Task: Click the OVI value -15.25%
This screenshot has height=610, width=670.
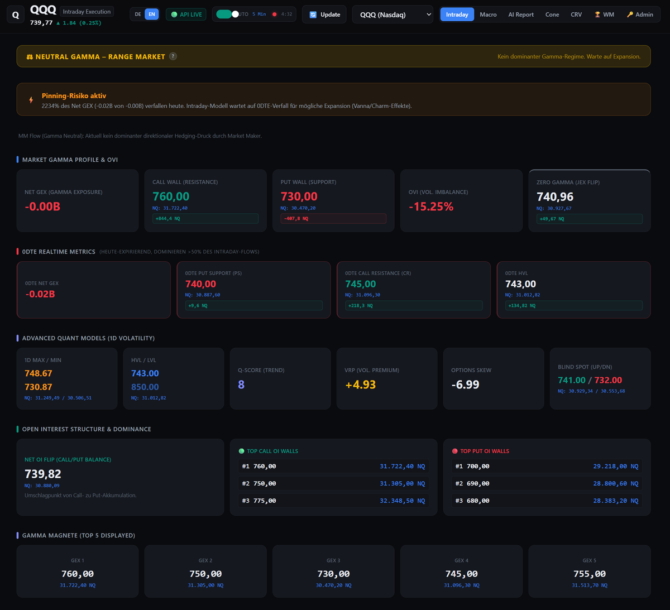Action: click(431, 206)
